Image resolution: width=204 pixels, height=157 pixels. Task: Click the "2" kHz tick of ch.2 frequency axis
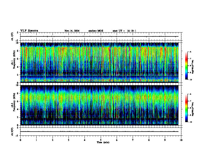(x=18, y=117)
